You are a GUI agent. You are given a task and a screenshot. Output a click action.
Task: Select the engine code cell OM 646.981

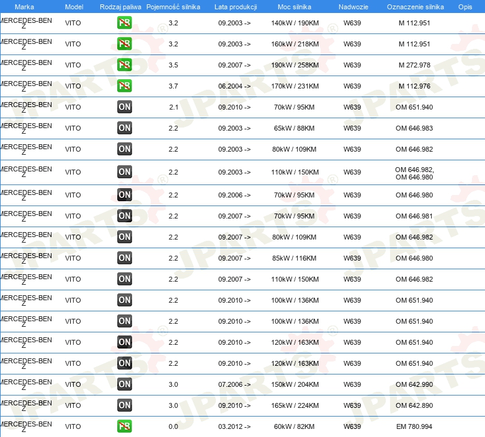pos(414,216)
